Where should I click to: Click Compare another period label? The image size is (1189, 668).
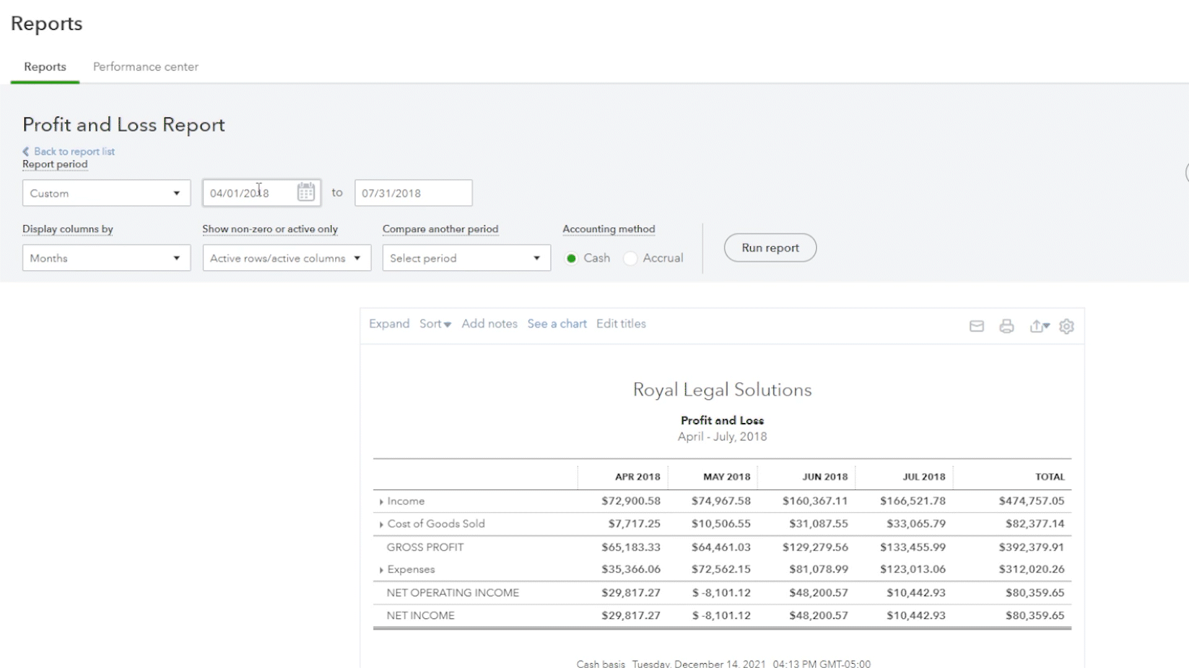(x=440, y=229)
